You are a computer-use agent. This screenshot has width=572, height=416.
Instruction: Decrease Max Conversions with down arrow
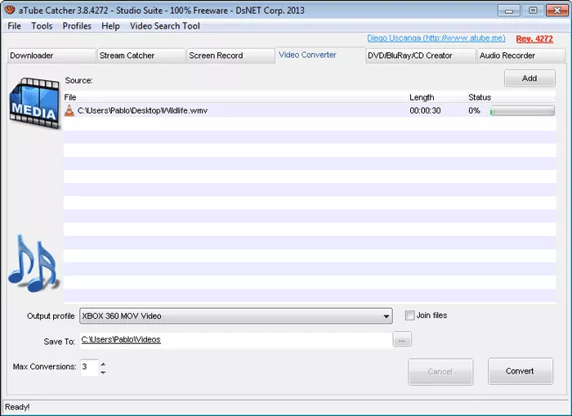[103, 372]
